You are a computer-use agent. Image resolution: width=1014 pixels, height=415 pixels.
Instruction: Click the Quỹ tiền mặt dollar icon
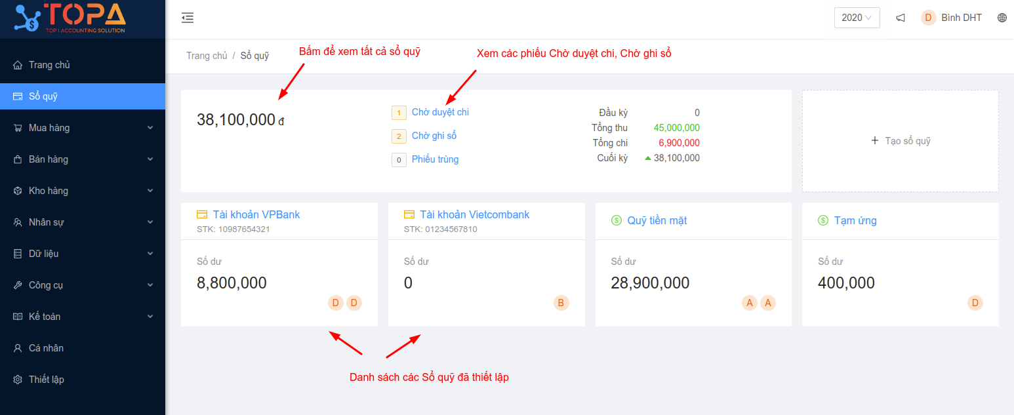tap(616, 220)
